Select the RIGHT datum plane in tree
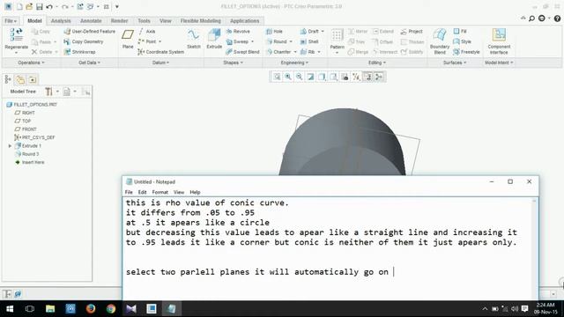The width and height of the screenshot is (564, 317). click(x=25, y=113)
